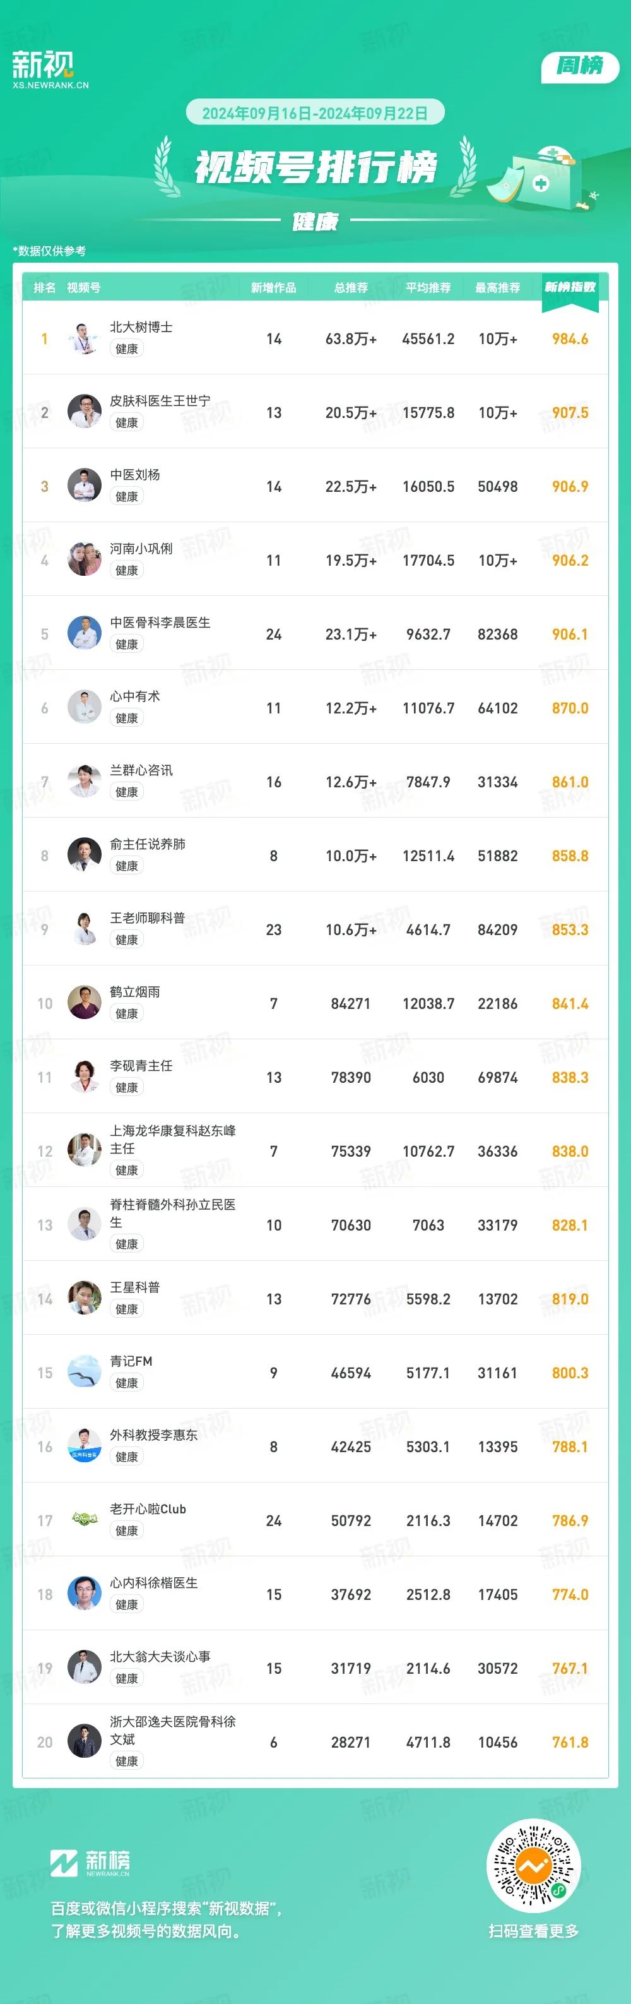631x2004 pixels.
Task: Open 河南小巩俐 account link
Action: point(141,549)
